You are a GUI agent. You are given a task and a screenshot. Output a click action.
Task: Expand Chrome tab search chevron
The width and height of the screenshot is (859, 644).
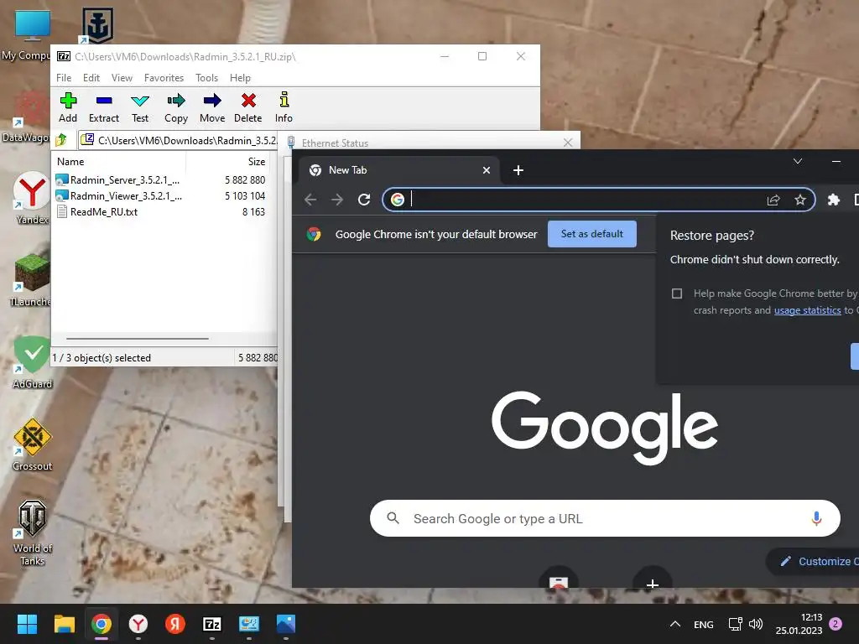point(798,161)
